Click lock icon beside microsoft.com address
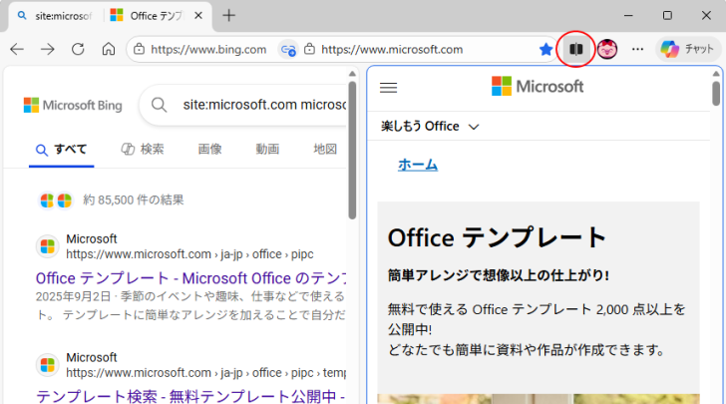This screenshot has height=404, width=726. (310, 49)
